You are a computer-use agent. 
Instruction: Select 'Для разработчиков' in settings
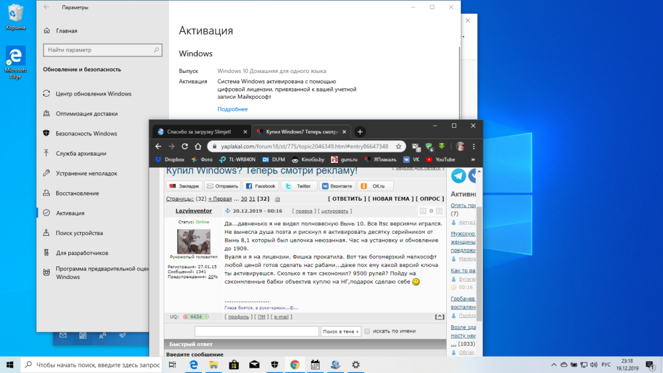pyautogui.click(x=82, y=252)
